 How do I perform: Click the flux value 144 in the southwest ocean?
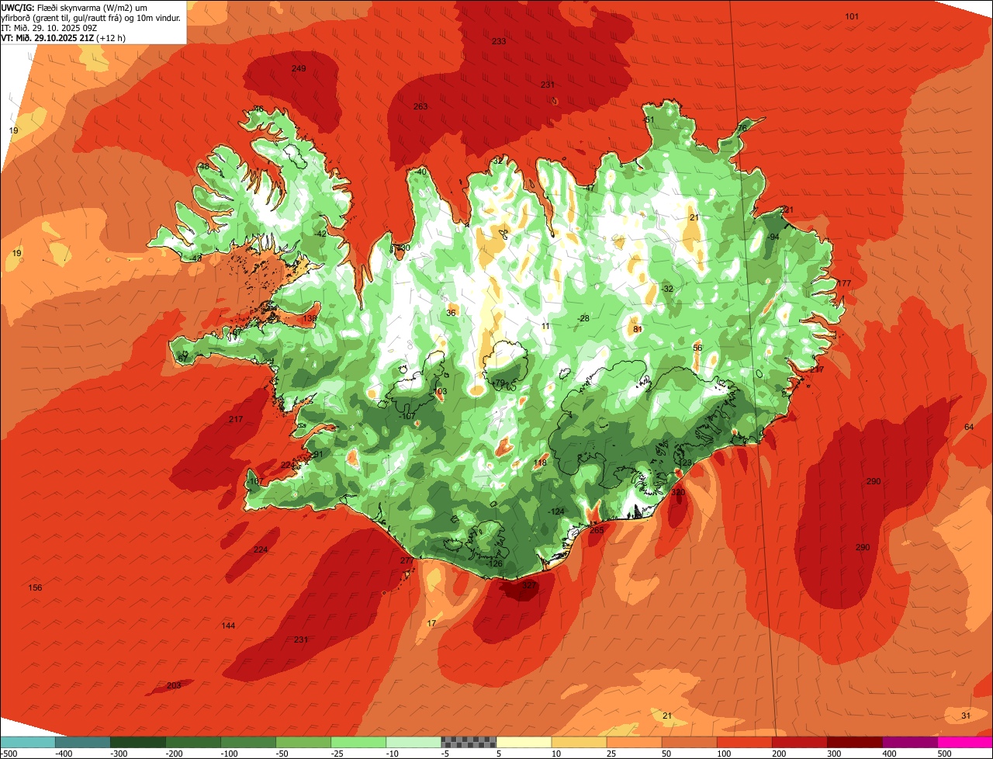228,626
